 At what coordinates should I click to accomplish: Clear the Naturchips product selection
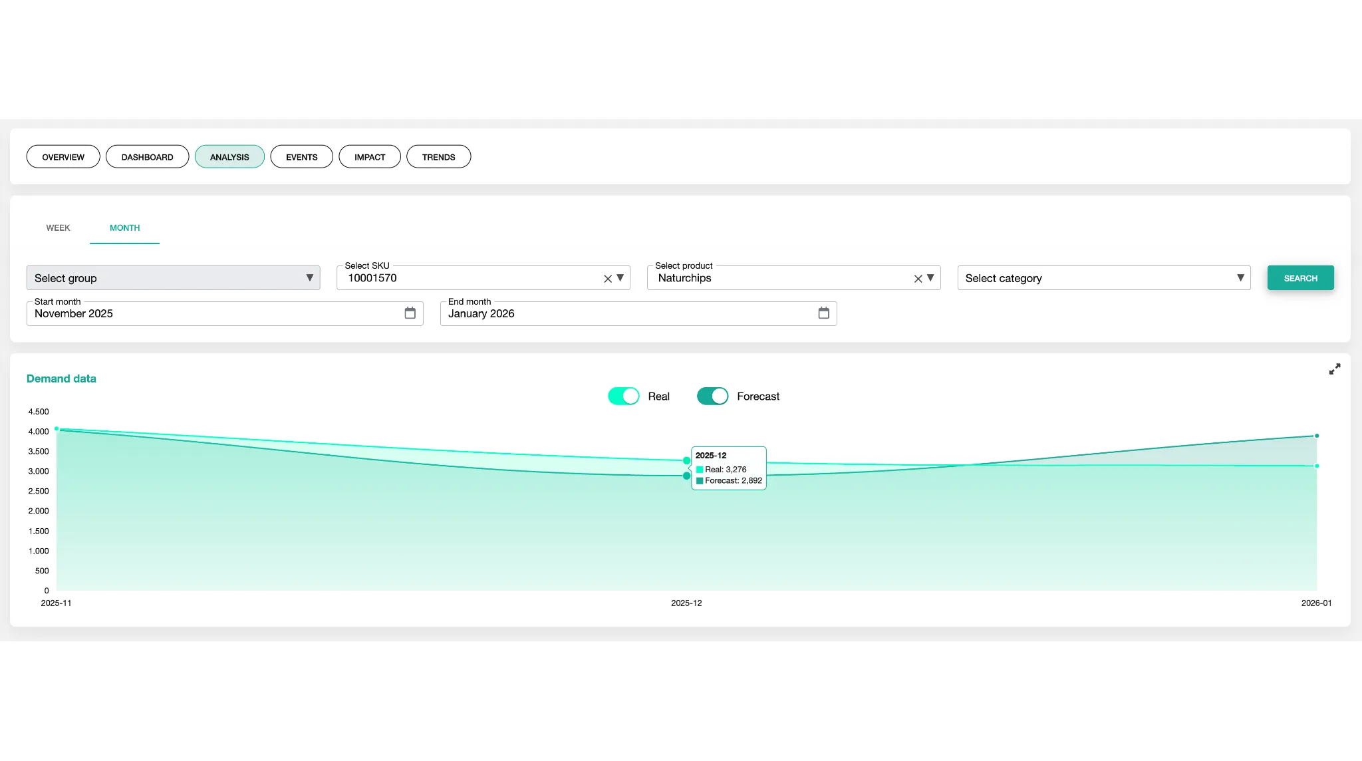(917, 278)
